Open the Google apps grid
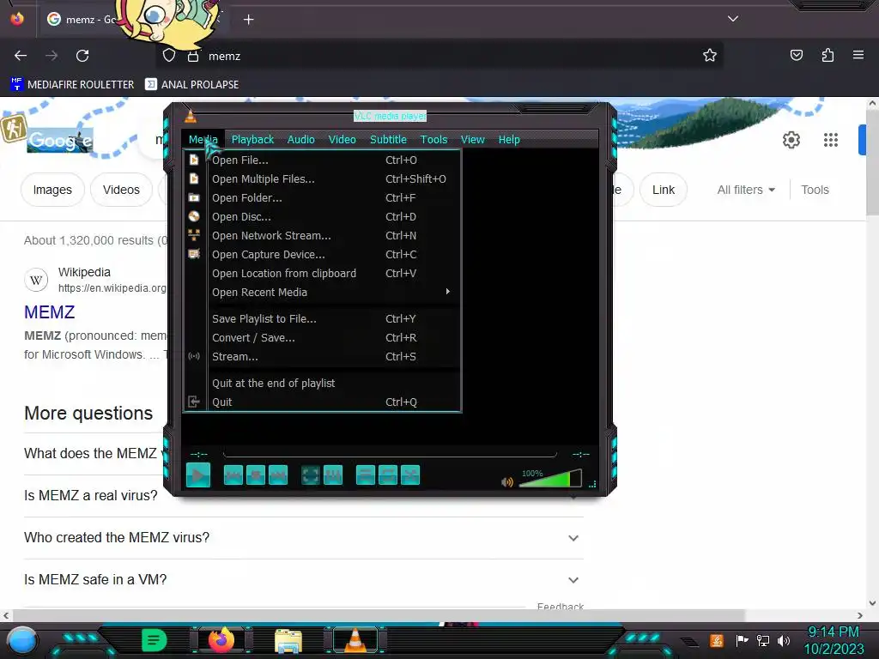The image size is (879, 659). click(x=831, y=140)
